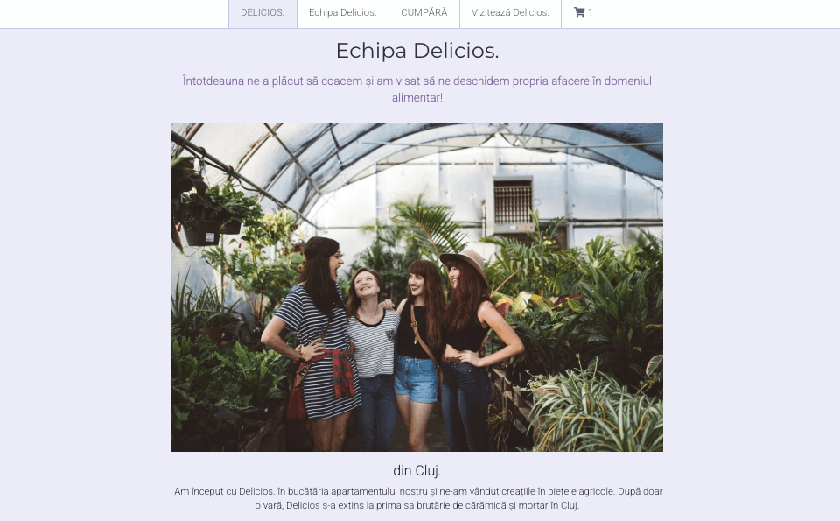Open the Vizitează Delicios. page link
The height and width of the screenshot is (521, 840).
[510, 13]
